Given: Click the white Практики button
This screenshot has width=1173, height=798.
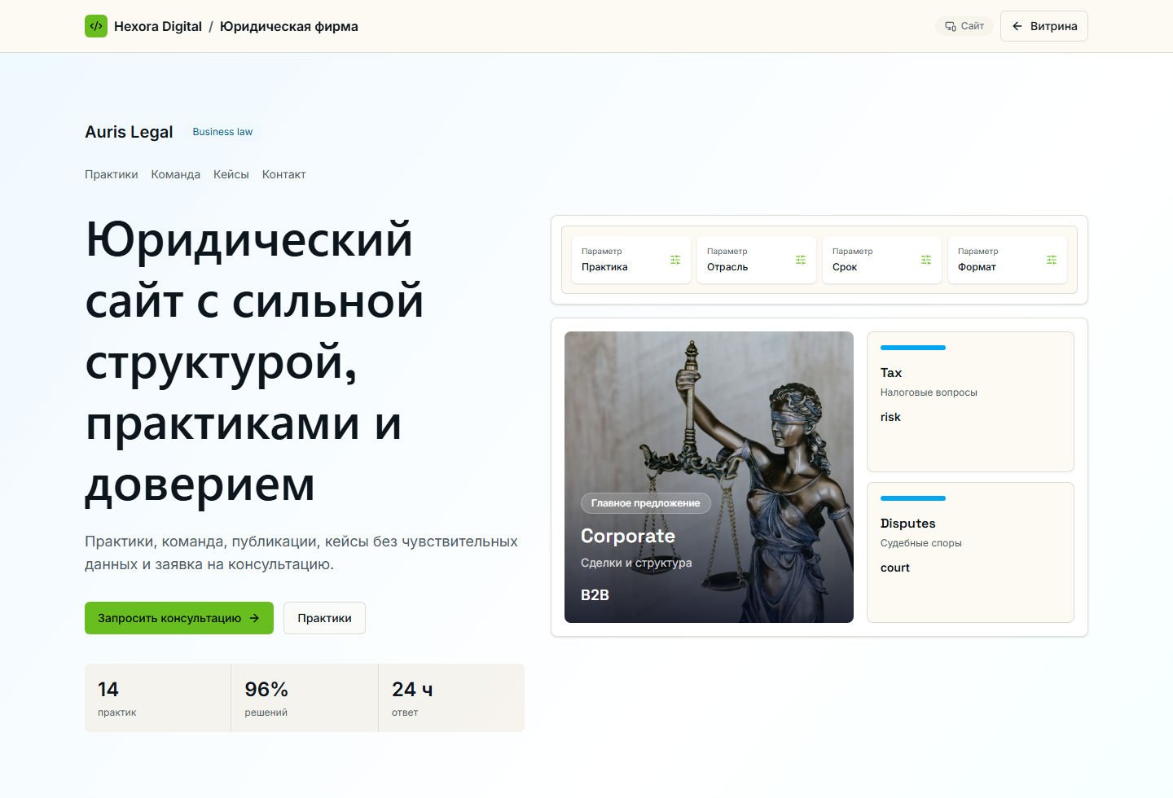Looking at the screenshot, I should coord(324,618).
